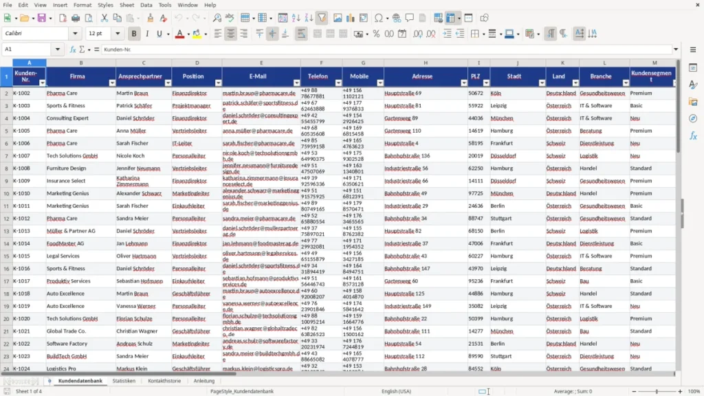Viewport: 704px width, 396px height.
Task: Expand the formula bar arrow
Action: [676, 49]
